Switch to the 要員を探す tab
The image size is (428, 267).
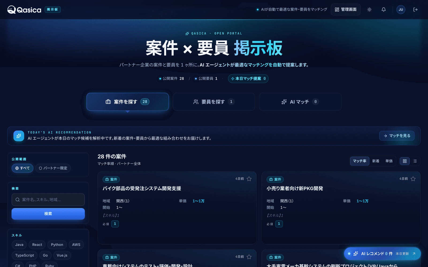coord(214,102)
